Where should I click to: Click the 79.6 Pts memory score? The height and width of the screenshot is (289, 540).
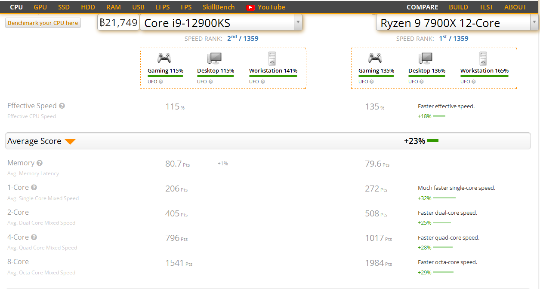click(x=377, y=164)
